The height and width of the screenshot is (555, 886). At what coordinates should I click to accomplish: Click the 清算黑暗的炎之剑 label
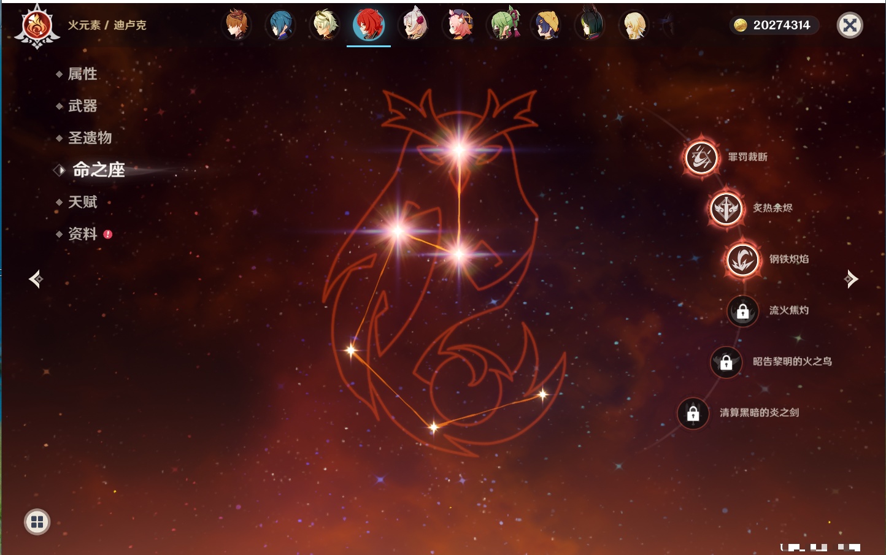pyautogui.click(x=759, y=413)
